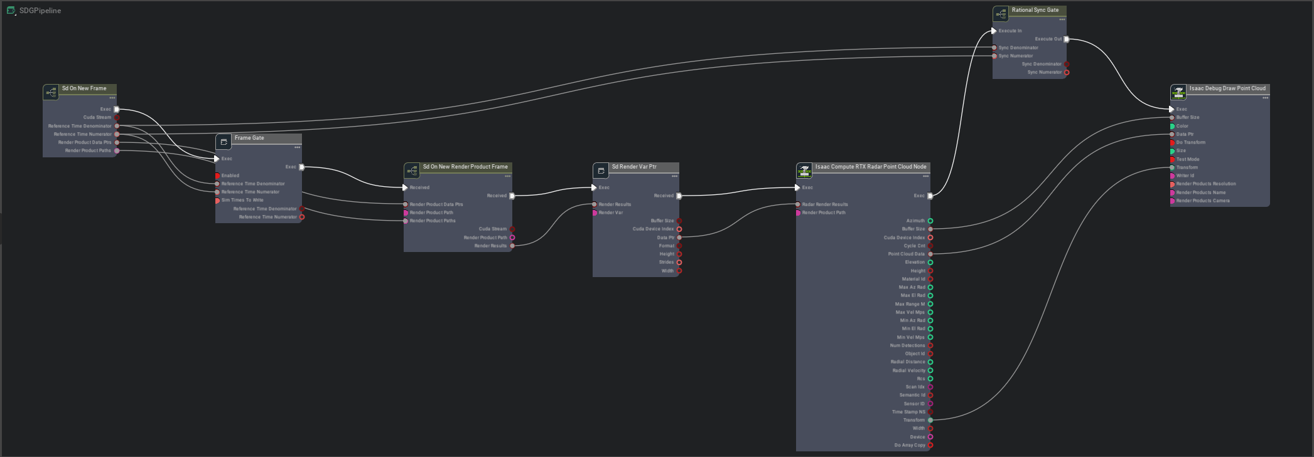
Task: Click the Color input pin on Debug Draw node
Action: tap(1172, 126)
